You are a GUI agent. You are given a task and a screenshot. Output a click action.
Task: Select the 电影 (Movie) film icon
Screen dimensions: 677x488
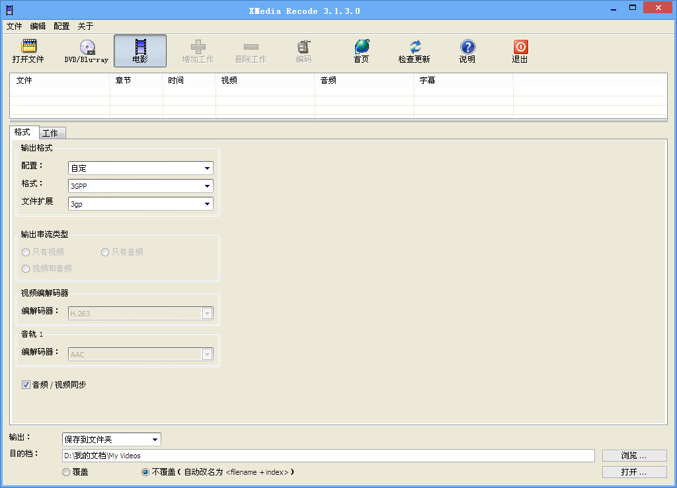(140, 47)
